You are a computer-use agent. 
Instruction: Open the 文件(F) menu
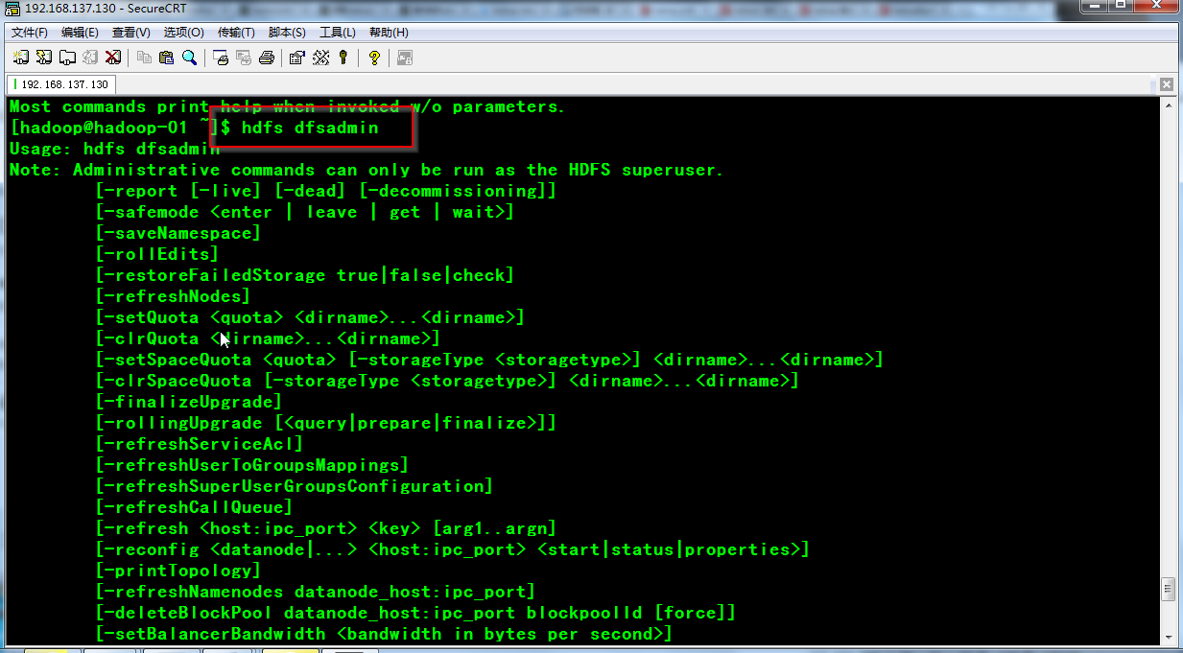tap(30, 33)
